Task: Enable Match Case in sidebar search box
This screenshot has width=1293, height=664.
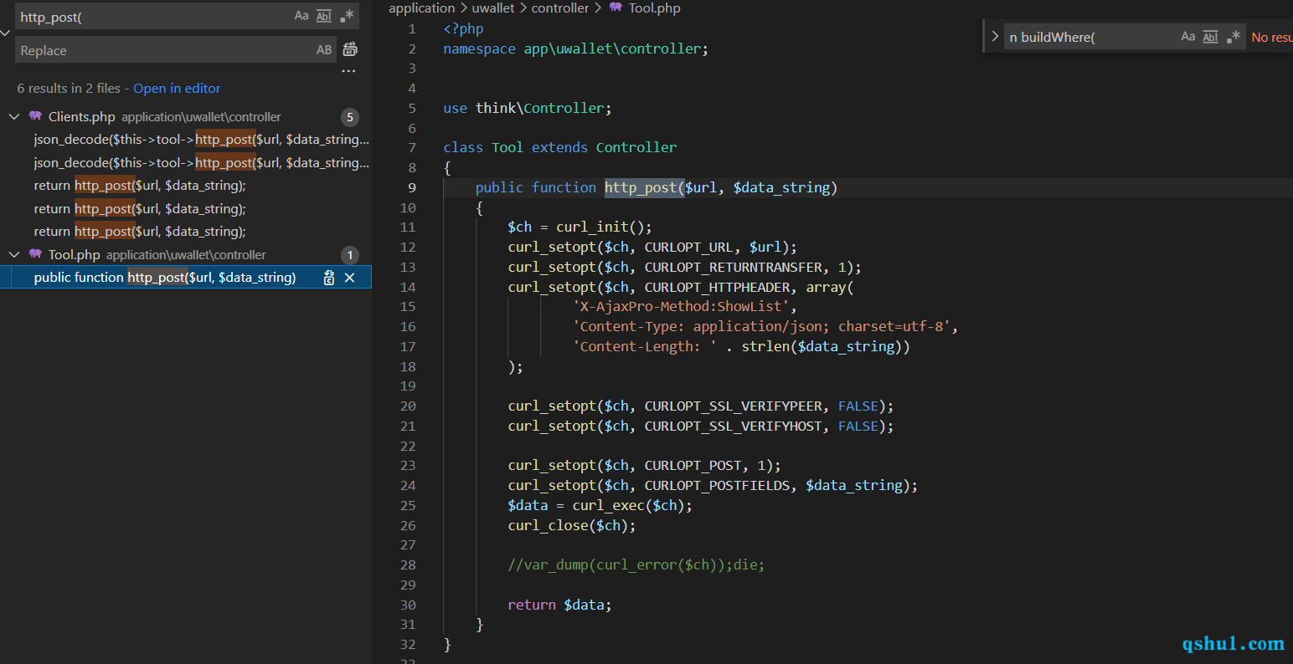Action: pos(301,16)
